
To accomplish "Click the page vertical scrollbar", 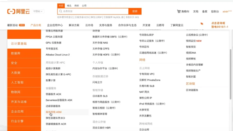I will coord(230,74).
